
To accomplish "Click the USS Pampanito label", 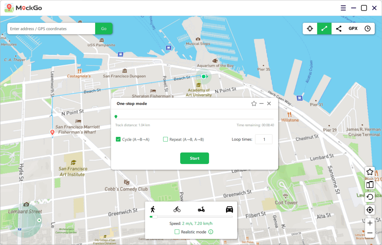I will (101, 45).
